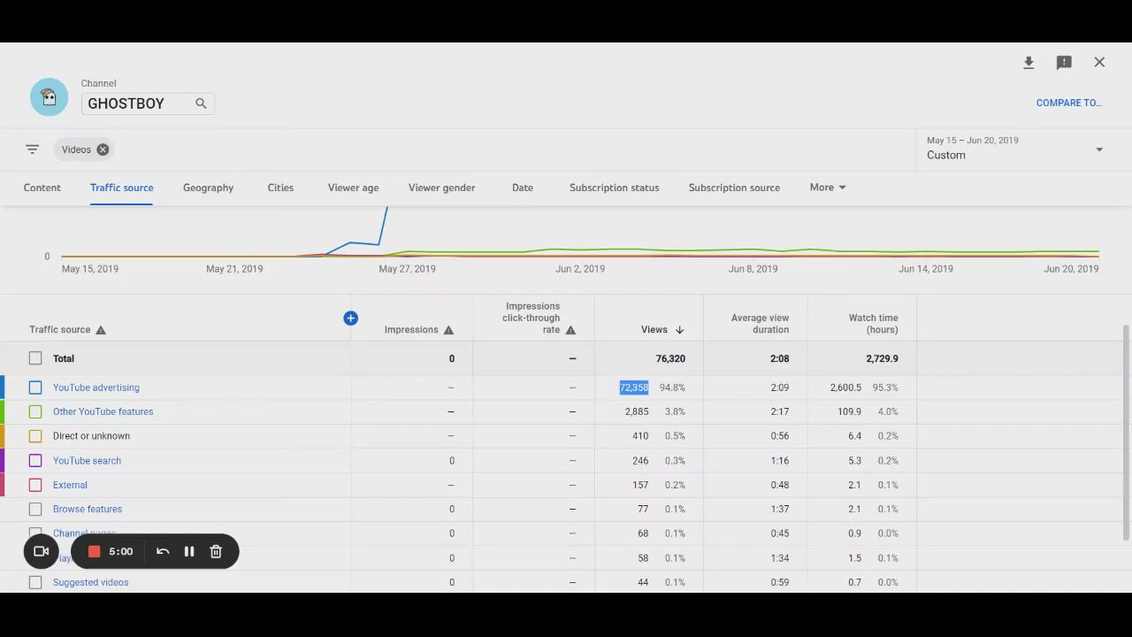Image resolution: width=1132 pixels, height=637 pixels.
Task: Select the Total row checkbox
Action: (x=35, y=358)
